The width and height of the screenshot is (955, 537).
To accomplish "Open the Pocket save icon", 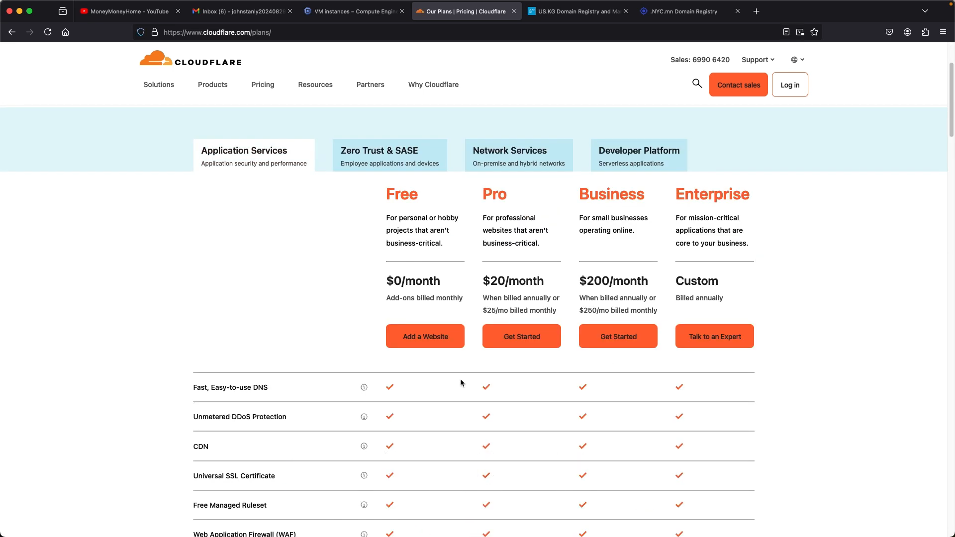I will [x=889, y=32].
